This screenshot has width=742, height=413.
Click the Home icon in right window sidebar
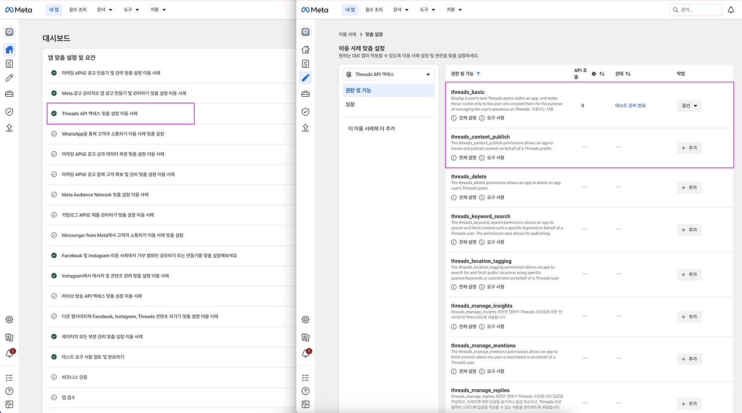(x=305, y=49)
